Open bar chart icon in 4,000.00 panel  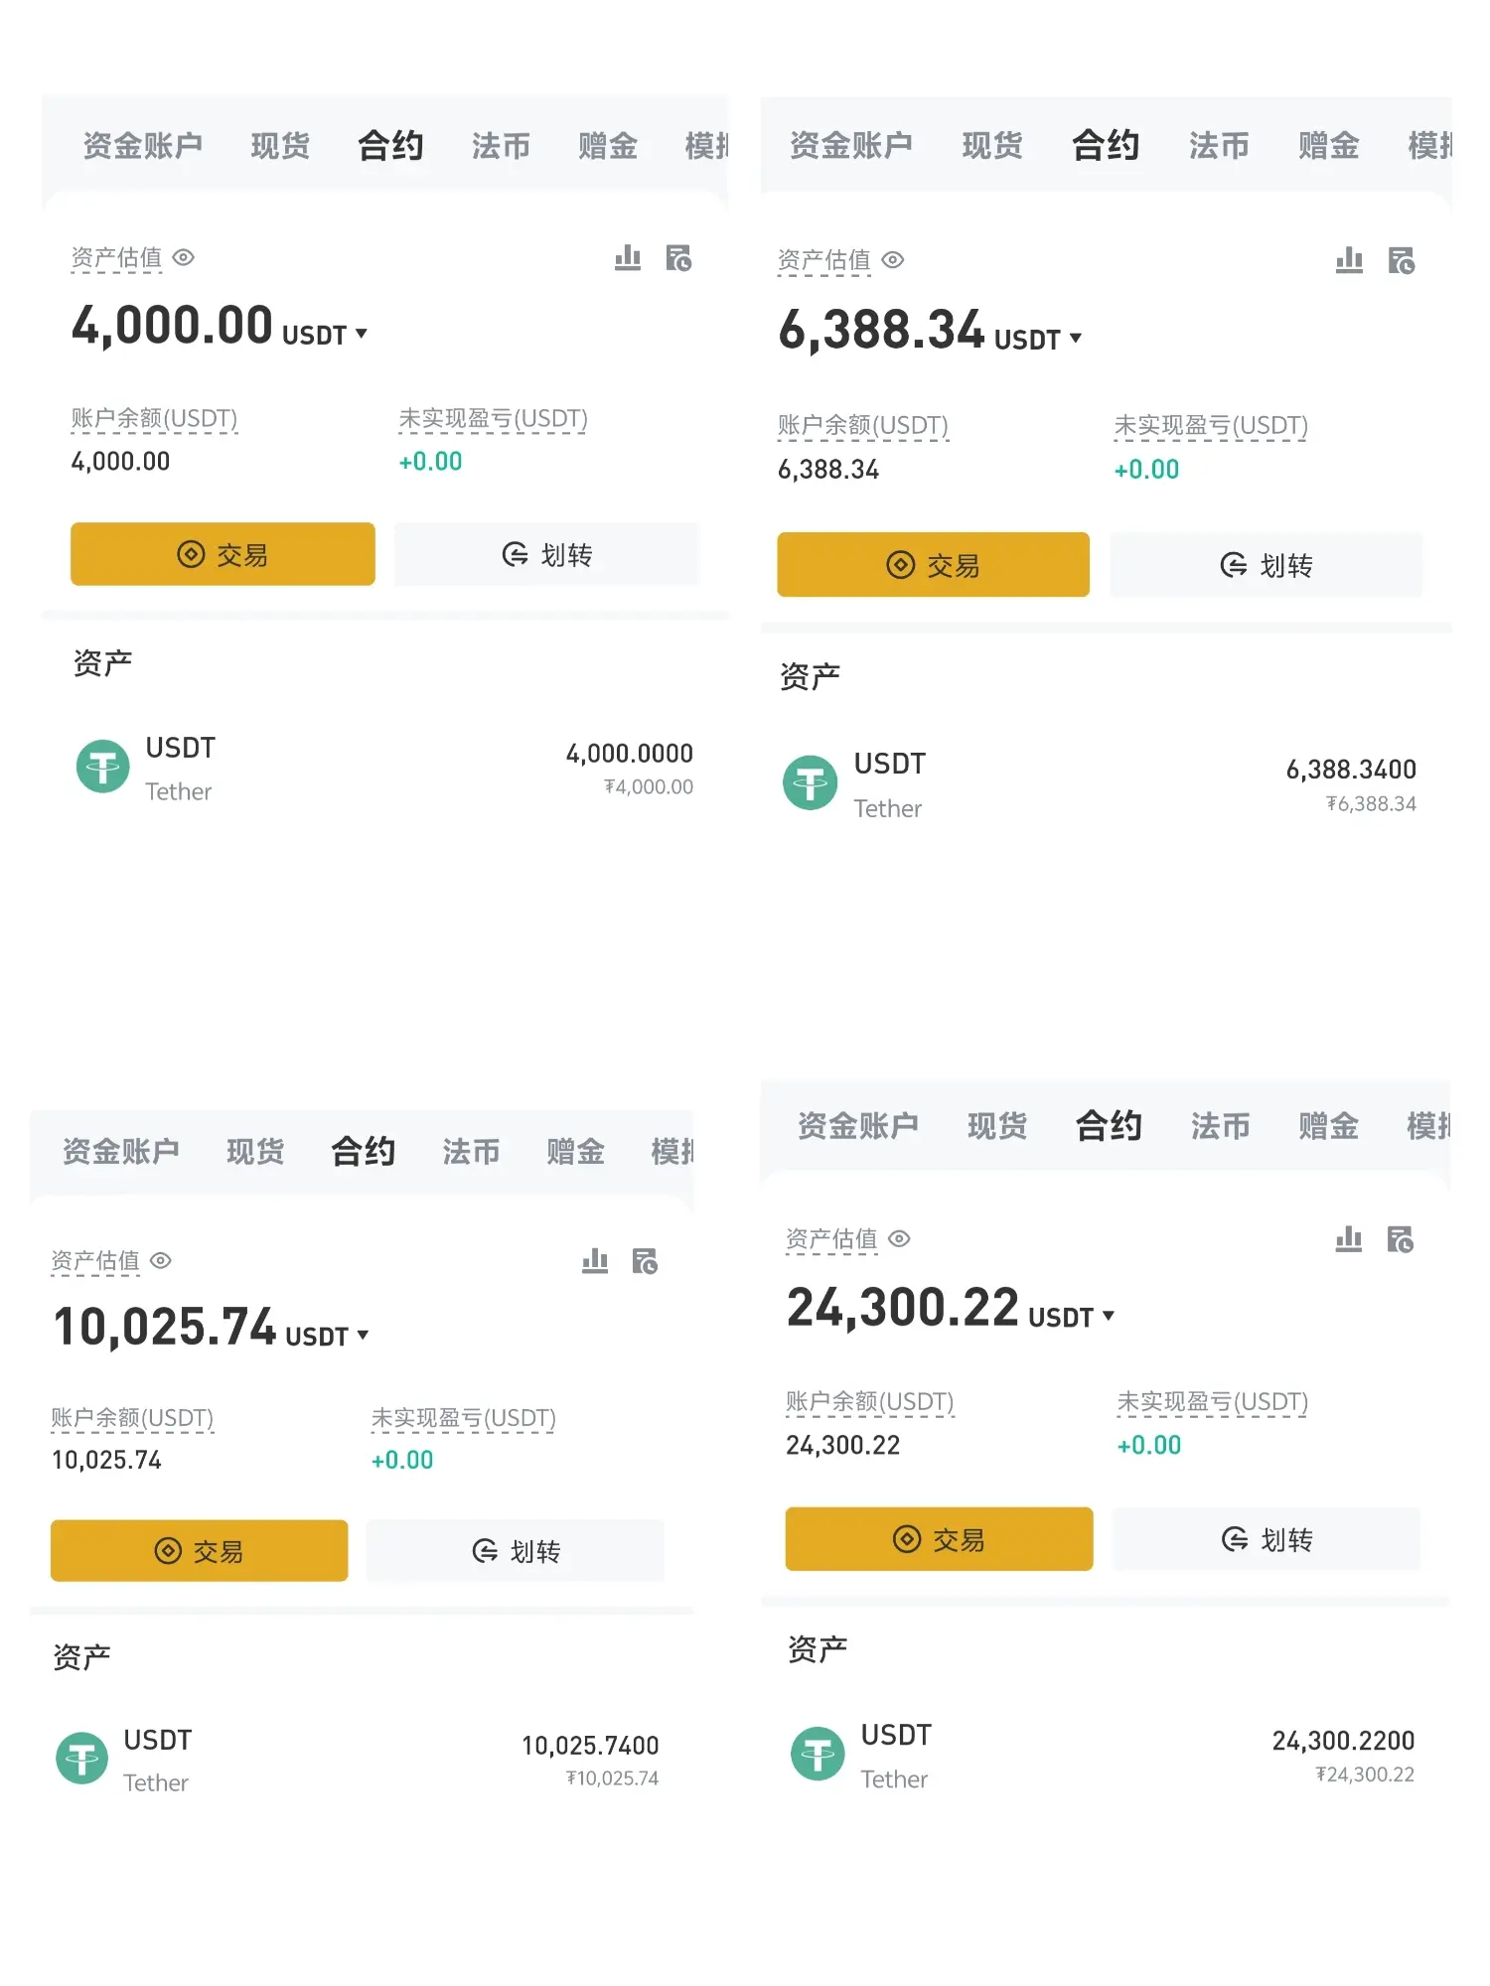point(627,258)
